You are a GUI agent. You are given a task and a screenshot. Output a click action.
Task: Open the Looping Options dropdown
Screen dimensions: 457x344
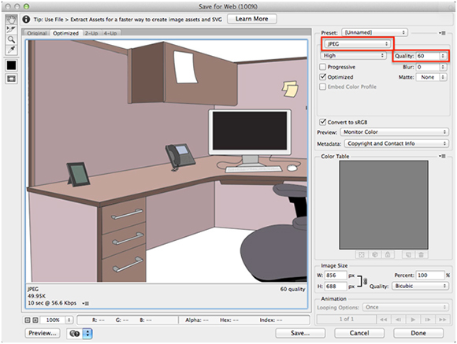coord(405,307)
